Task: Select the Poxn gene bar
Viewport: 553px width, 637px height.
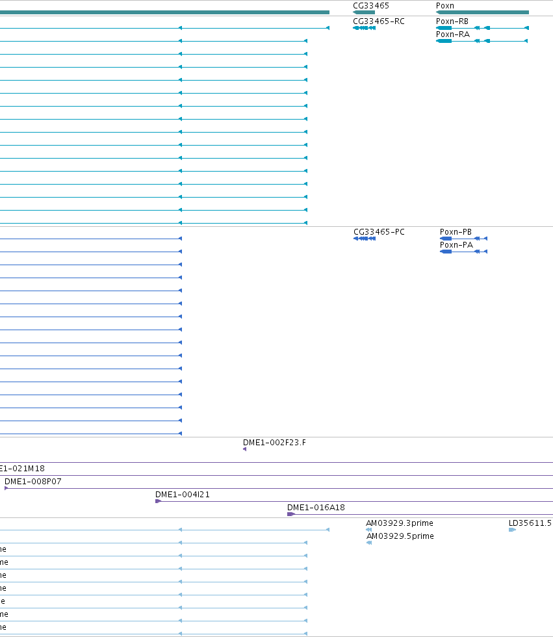Action: pyautogui.click(x=482, y=12)
